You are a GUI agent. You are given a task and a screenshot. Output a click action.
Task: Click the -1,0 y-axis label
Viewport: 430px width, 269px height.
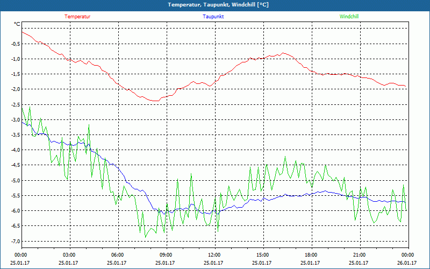[16, 59]
